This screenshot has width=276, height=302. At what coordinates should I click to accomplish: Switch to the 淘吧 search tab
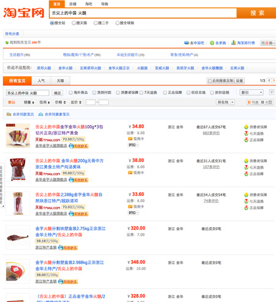coord(88,4)
